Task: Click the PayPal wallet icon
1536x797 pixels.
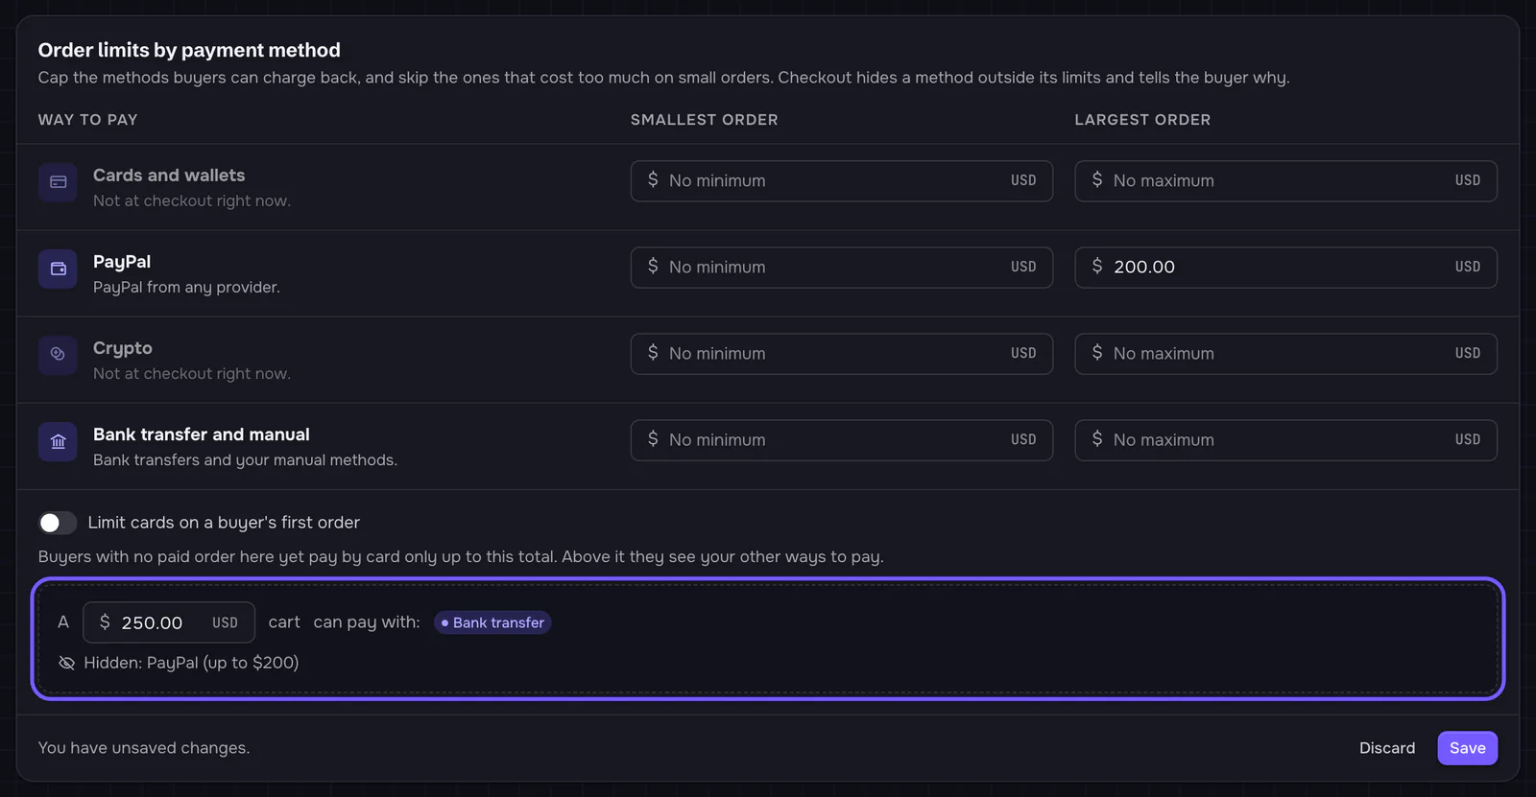Action: click(x=58, y=269)
